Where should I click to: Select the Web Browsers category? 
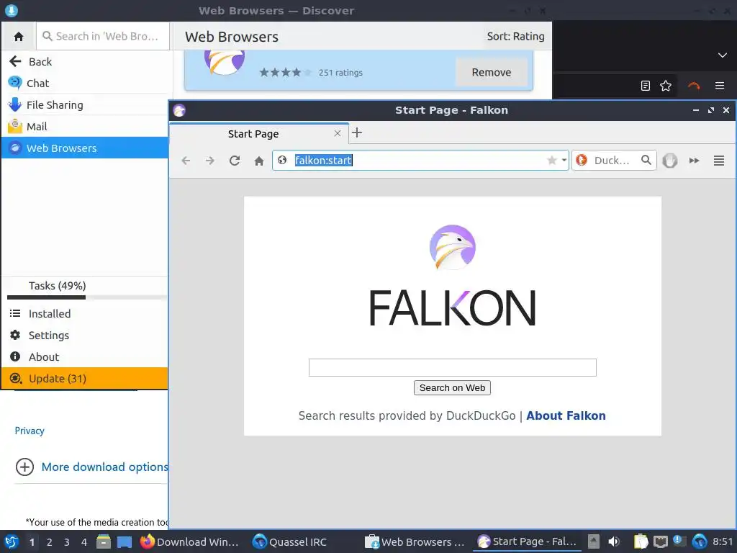(x=85, y=148)
